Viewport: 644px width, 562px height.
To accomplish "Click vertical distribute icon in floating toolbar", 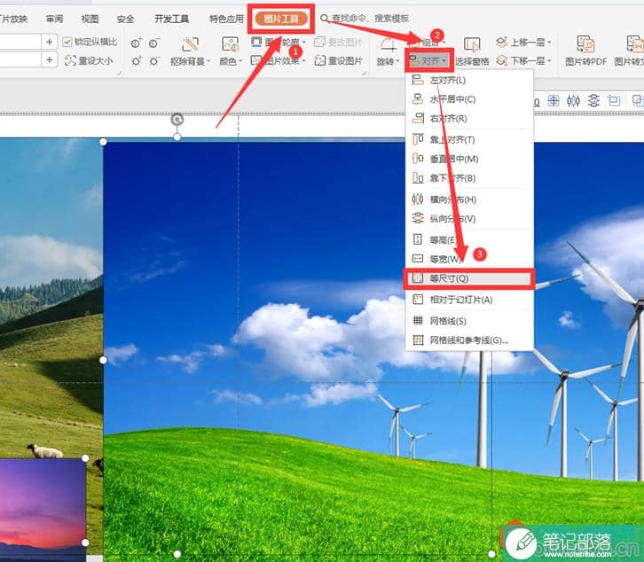I will pos(593,100).
